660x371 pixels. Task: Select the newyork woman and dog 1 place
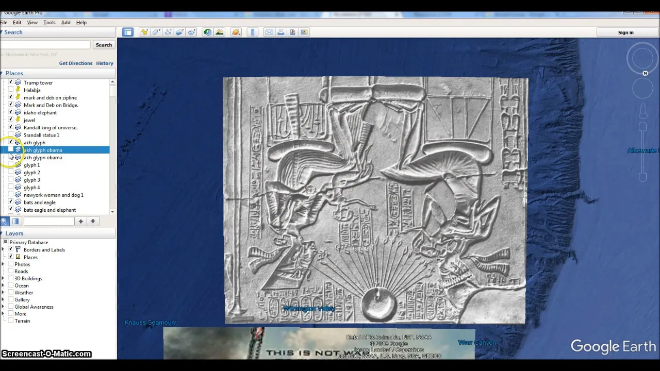click(x=54, y=195)
